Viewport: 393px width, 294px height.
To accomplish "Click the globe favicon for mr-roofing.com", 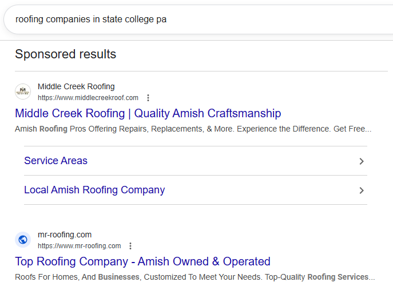I will coord(23,240).
